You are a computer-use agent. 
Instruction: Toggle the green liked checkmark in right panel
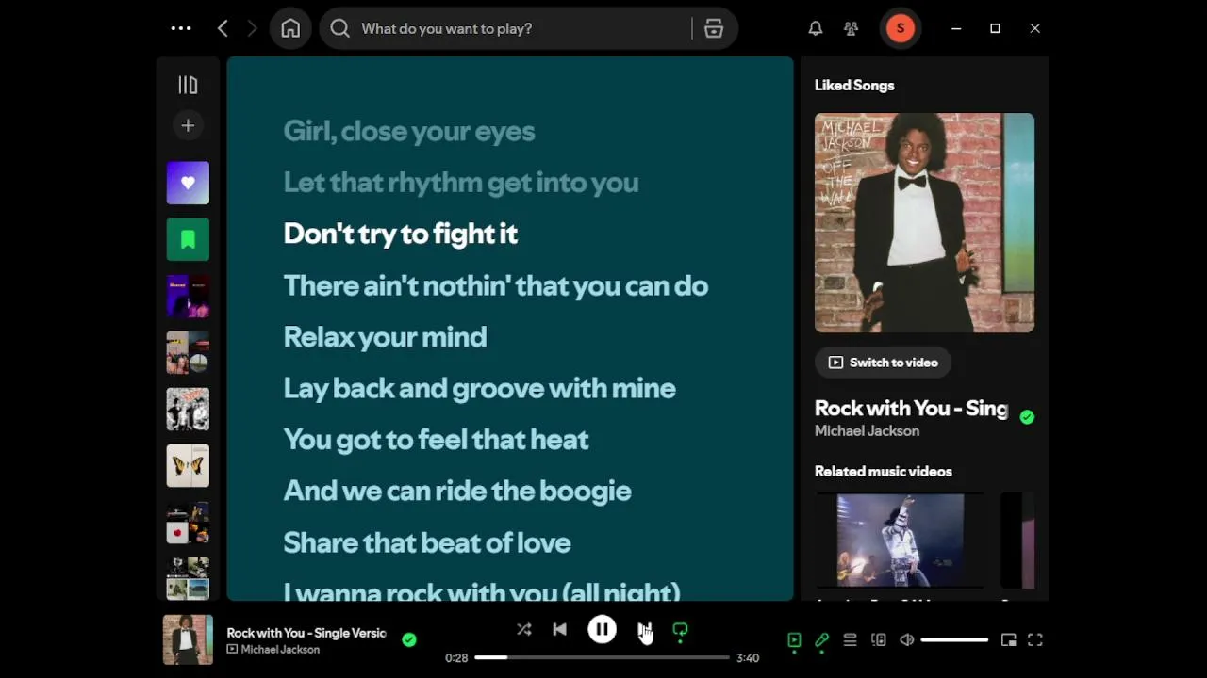[1027, 416]
